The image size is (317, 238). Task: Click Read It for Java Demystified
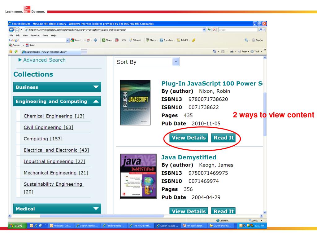(x=224, y=211)
